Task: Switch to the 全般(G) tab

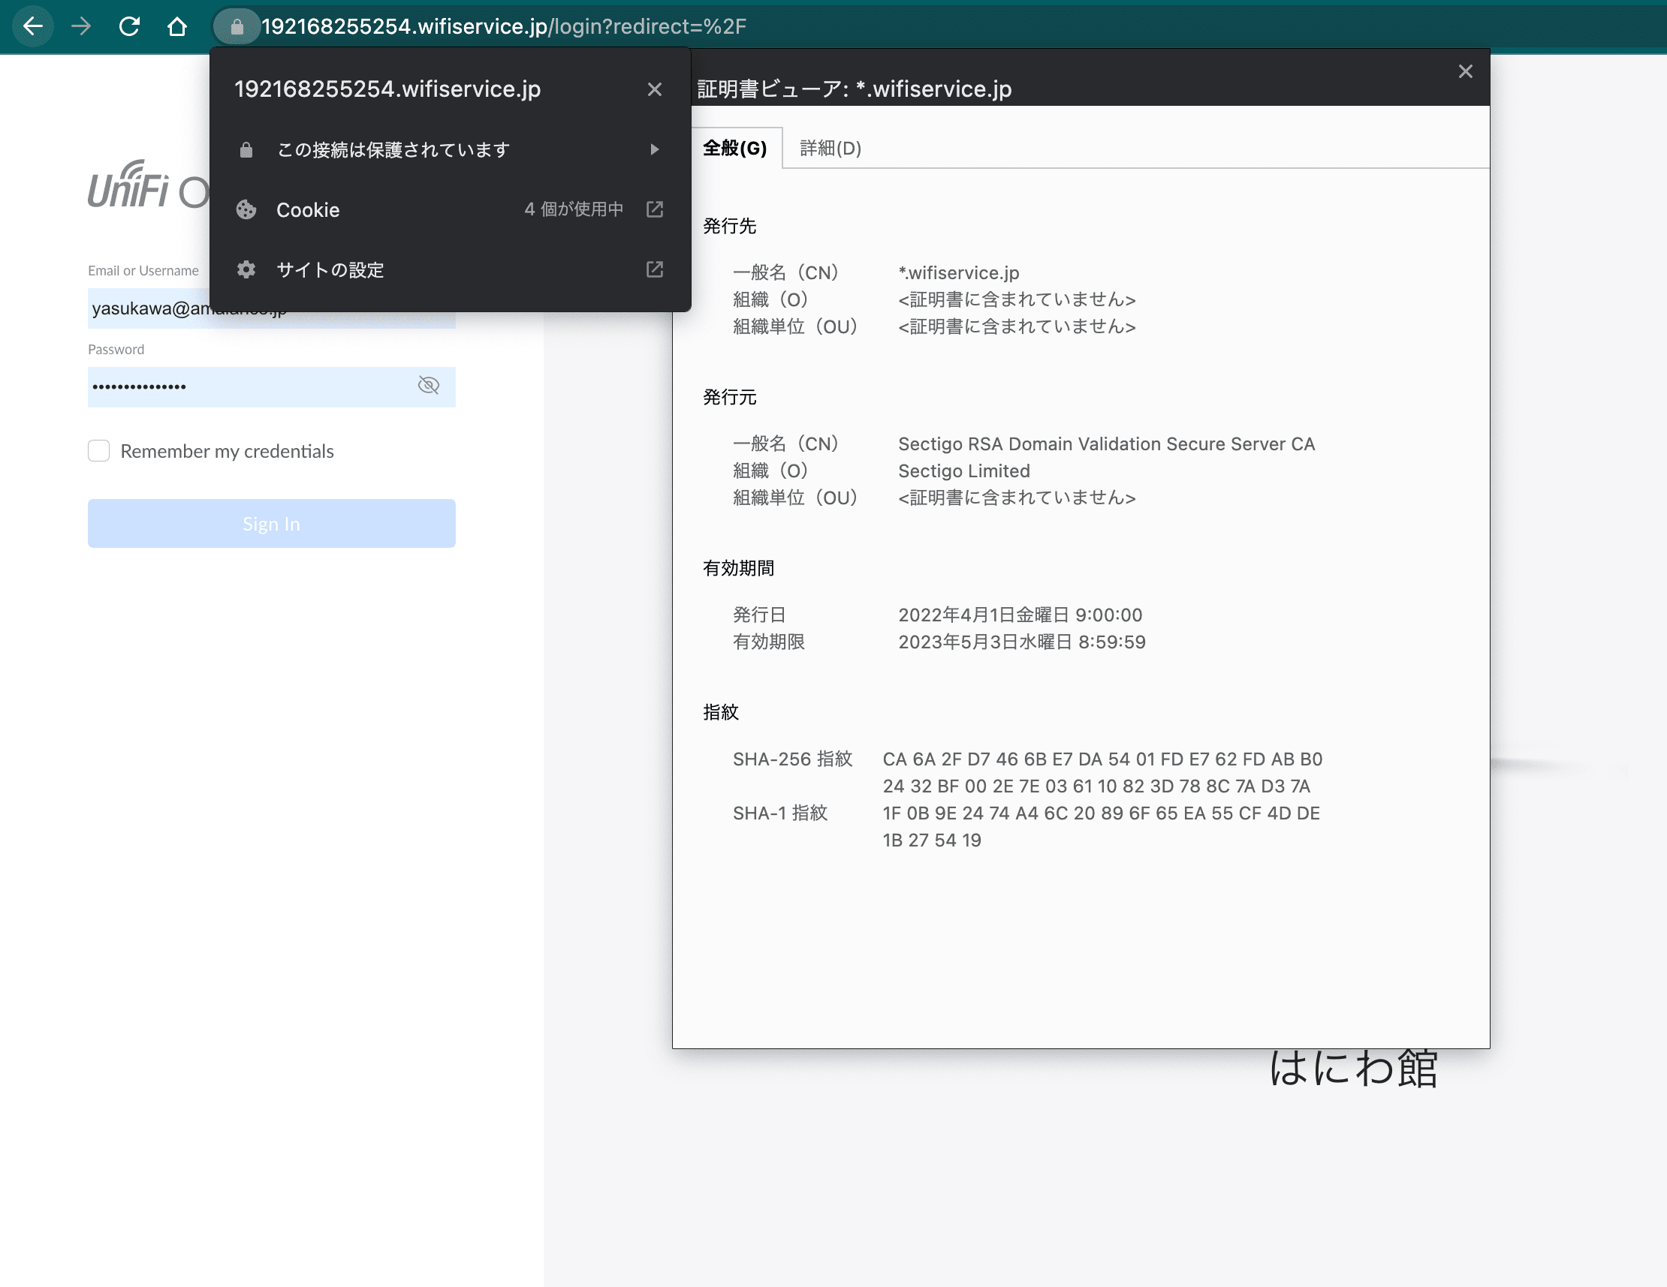Action: click(734, 148)
